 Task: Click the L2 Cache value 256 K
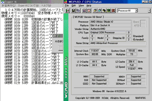(132, 62)
